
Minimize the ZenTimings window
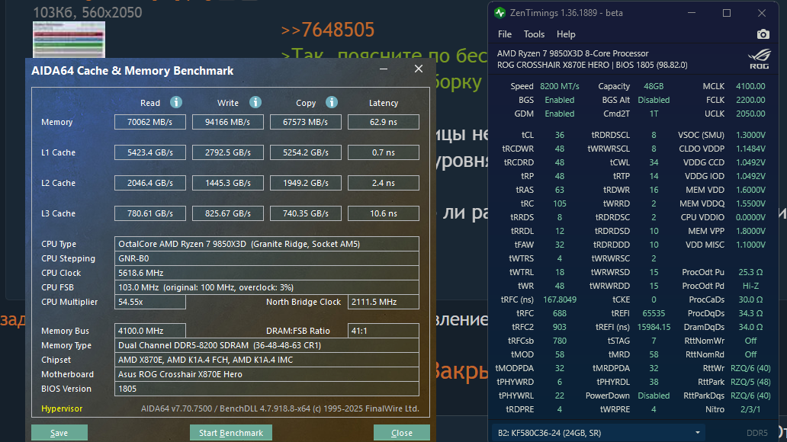pyautogui.click(x=692, y=13)
